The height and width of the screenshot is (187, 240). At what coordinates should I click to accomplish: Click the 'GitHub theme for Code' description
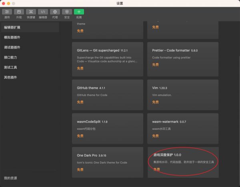click(x=92, y=95)
